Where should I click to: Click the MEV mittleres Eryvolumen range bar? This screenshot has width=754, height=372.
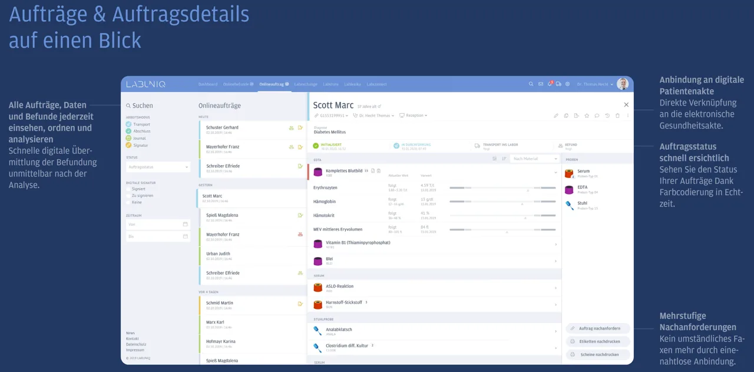(502, 229)
